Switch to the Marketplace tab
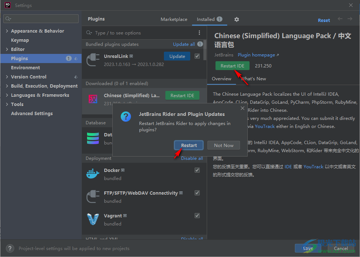This screenshot has width=360, height=257. tap(174, 19)
